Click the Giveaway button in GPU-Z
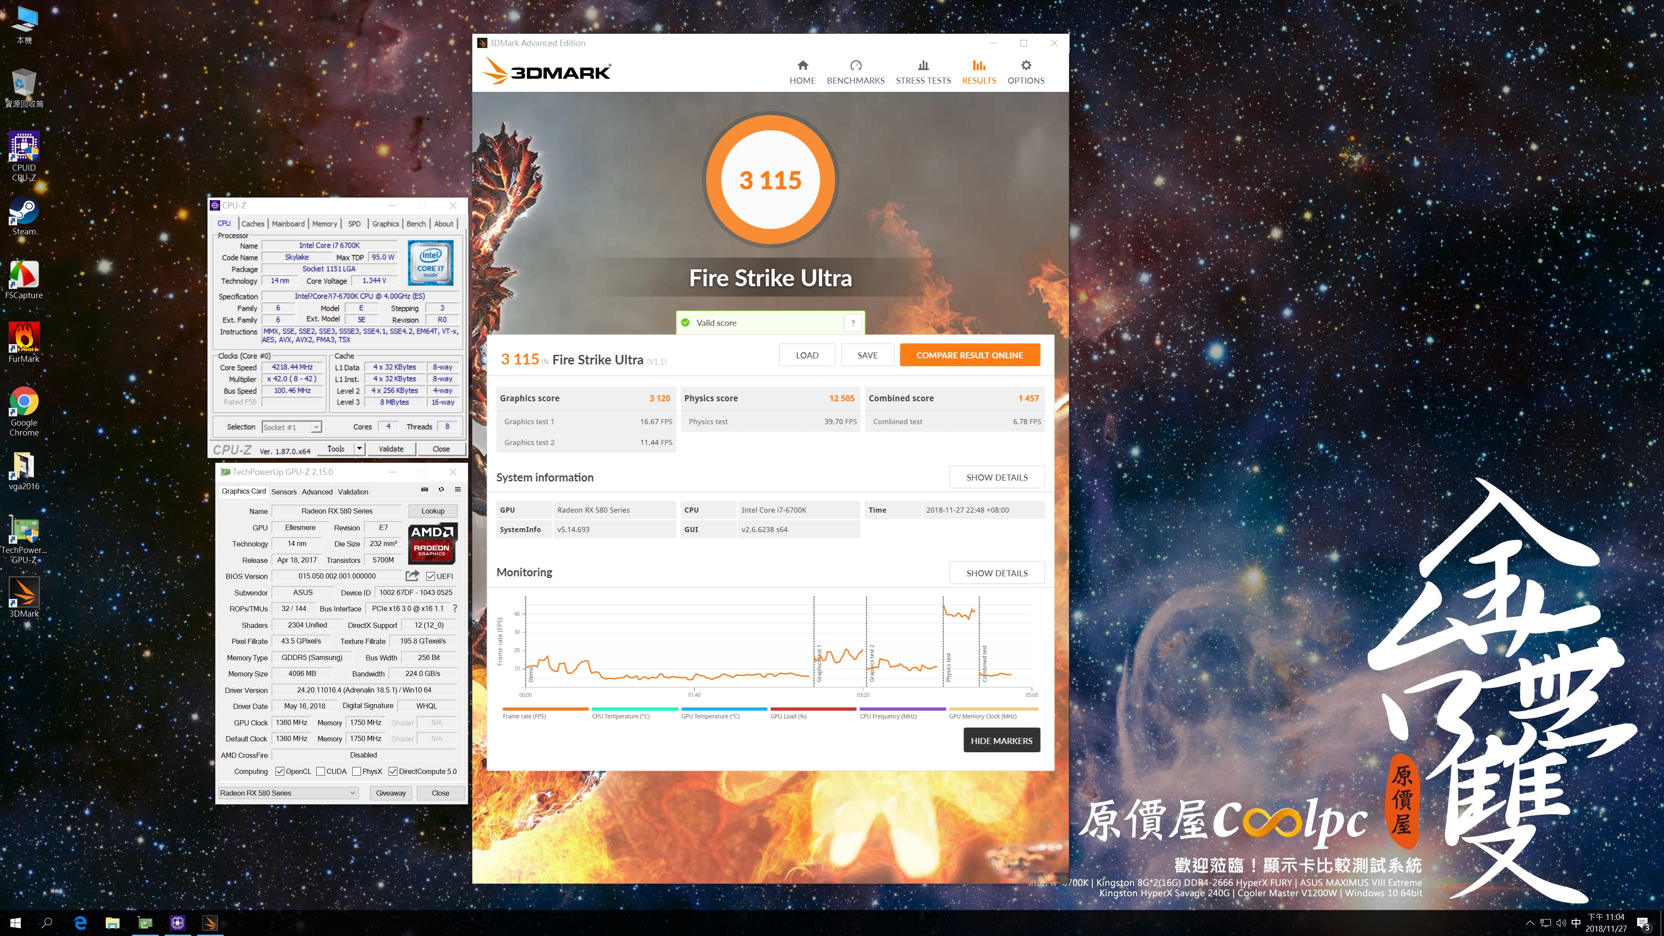Screen dimensions: 1664x936 [391, 793]
